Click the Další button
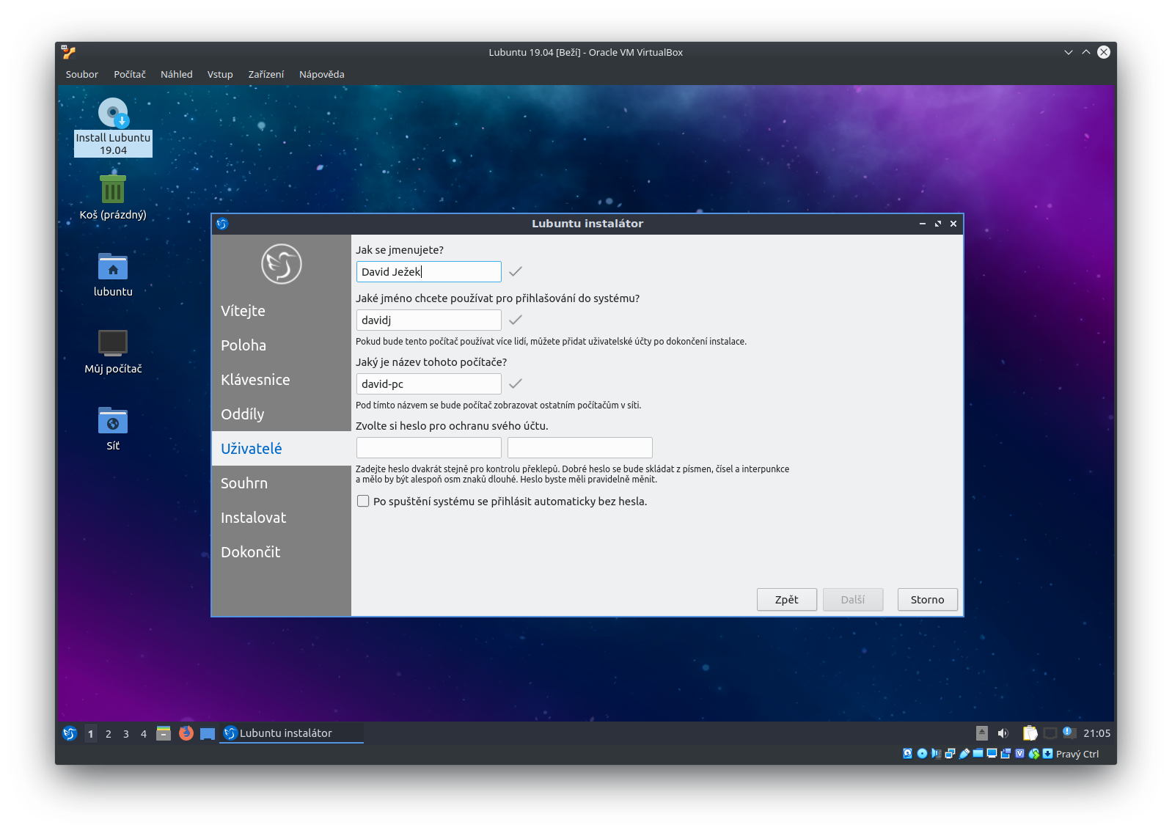 coord(853,599)
